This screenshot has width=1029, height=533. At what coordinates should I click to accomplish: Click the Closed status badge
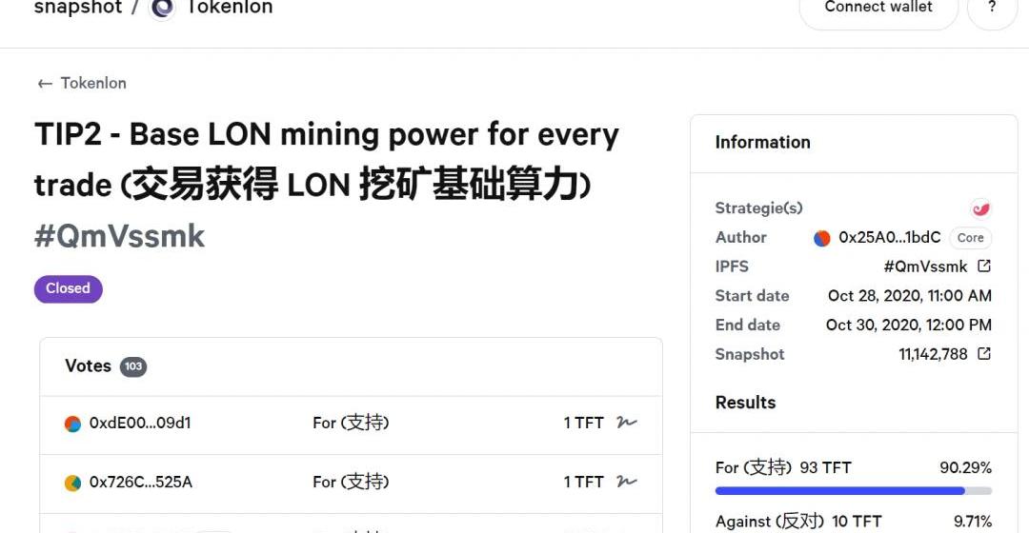coord(69,288)
